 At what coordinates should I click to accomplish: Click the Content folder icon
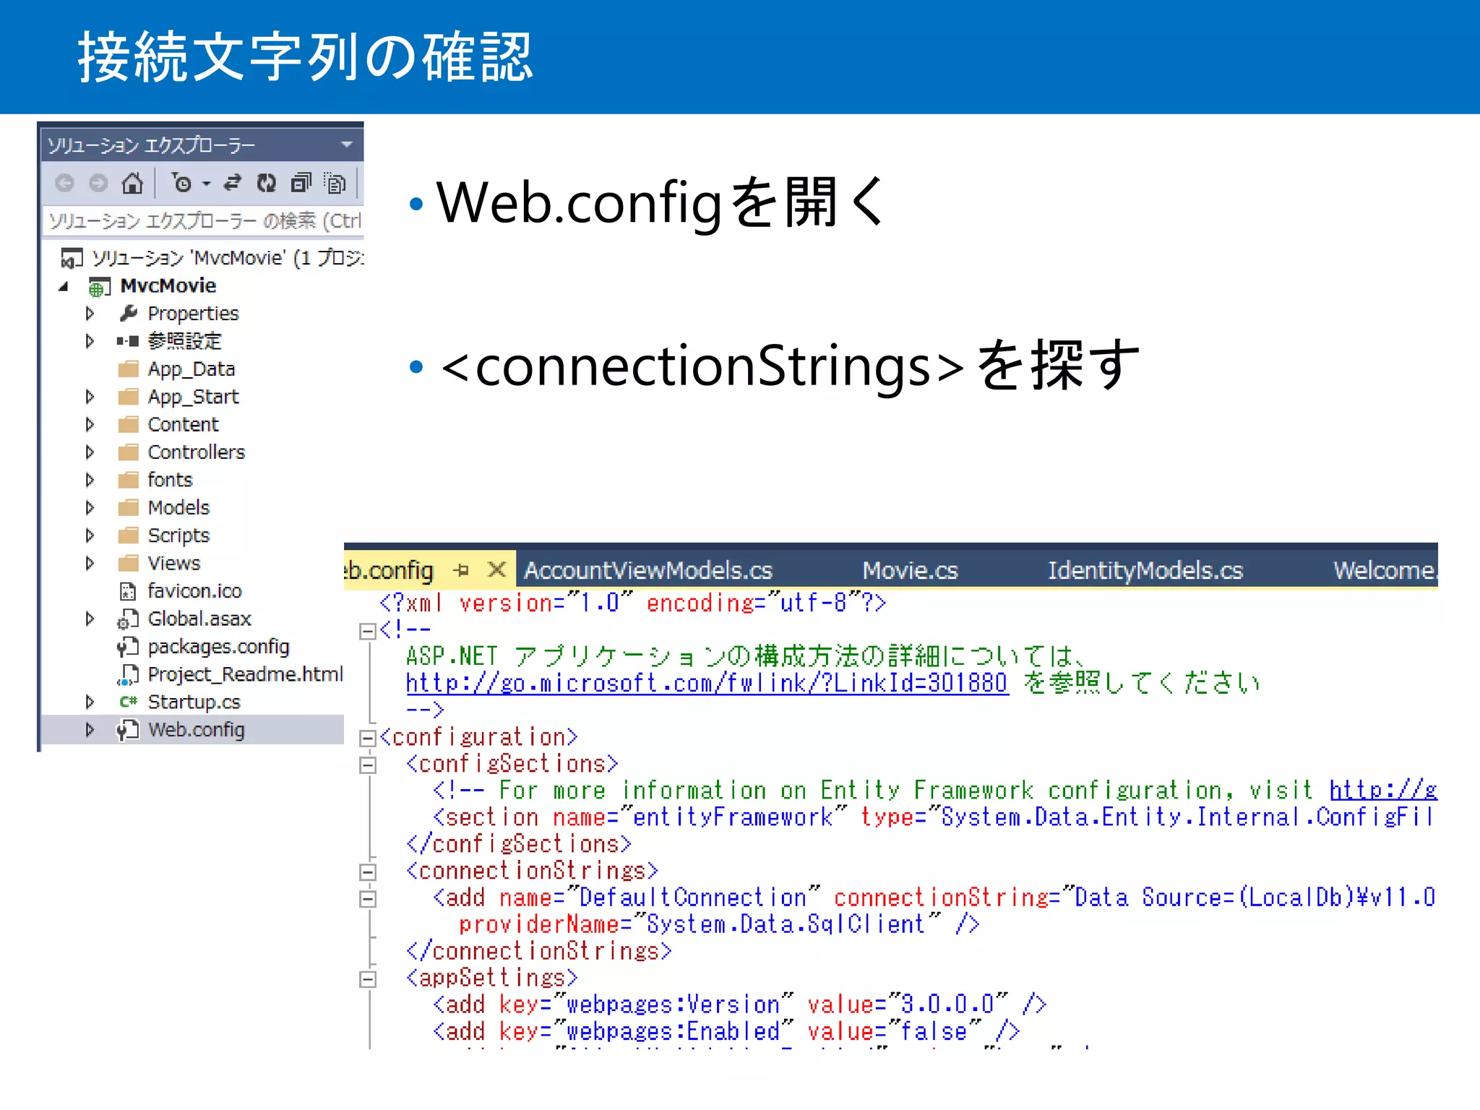[129, 424]
